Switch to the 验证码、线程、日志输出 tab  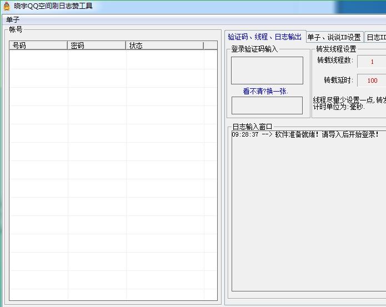point(265,37)
